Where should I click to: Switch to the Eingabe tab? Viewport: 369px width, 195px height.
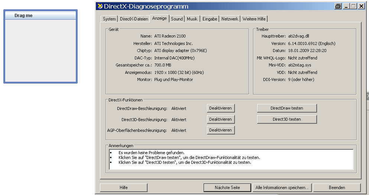point(210,19)
